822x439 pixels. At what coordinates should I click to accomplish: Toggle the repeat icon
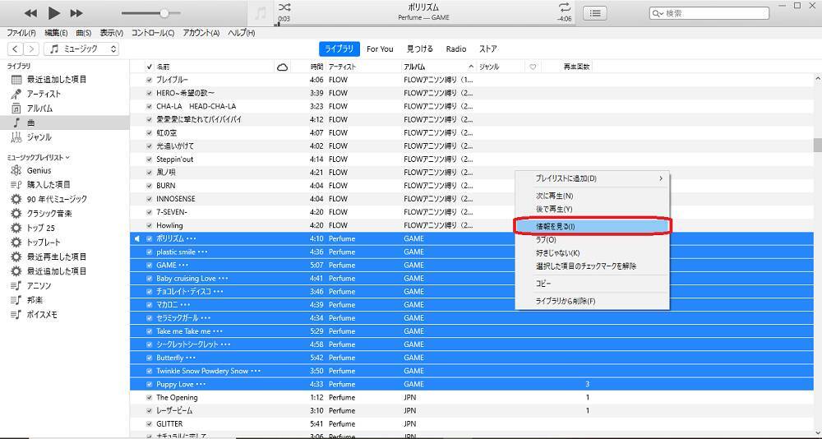point(564,7)
